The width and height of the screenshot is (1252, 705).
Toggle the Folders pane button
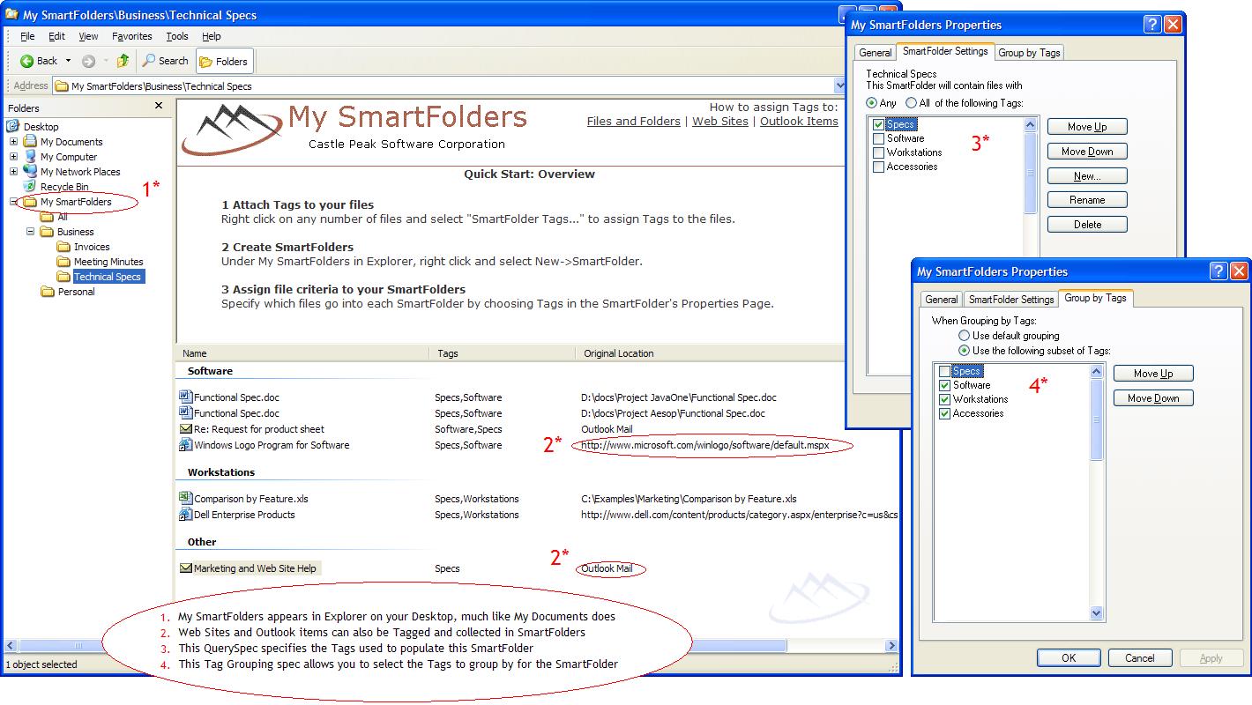pos(223,62)
